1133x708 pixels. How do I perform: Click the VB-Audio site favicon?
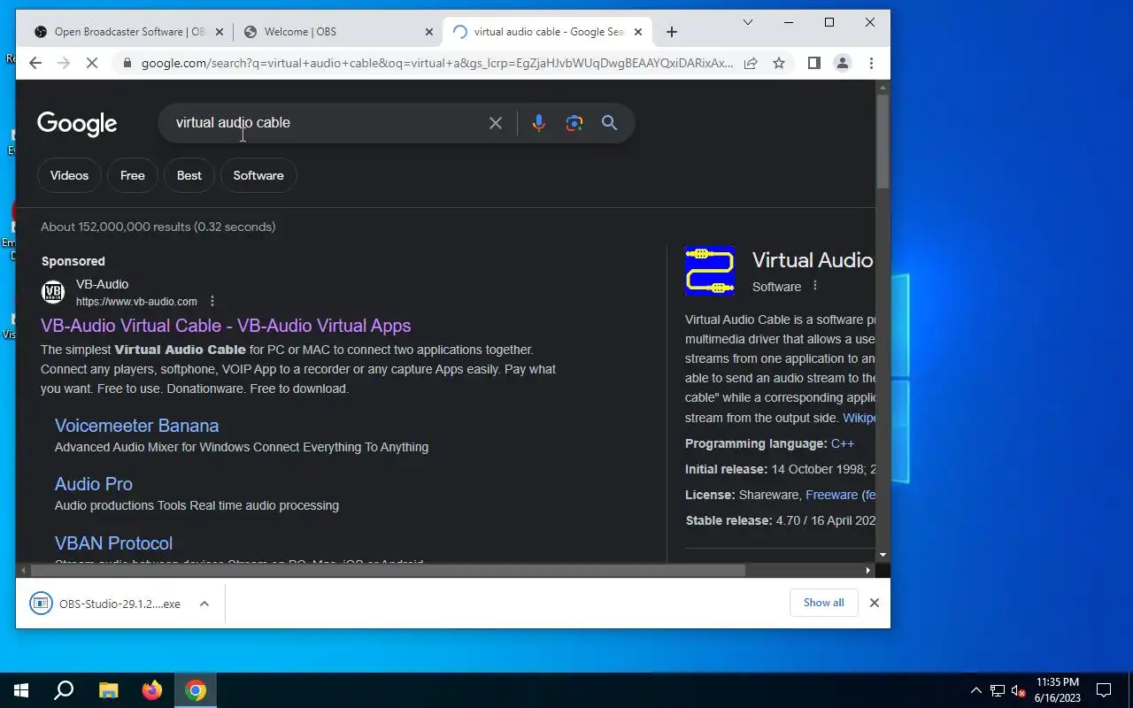pyautogui.click(x=53, y=292)
